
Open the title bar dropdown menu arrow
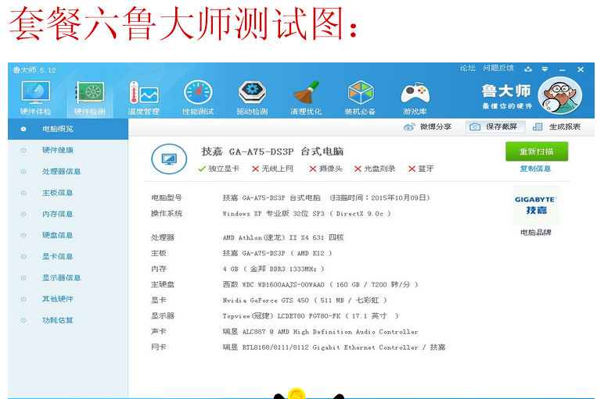pos(545,69)
